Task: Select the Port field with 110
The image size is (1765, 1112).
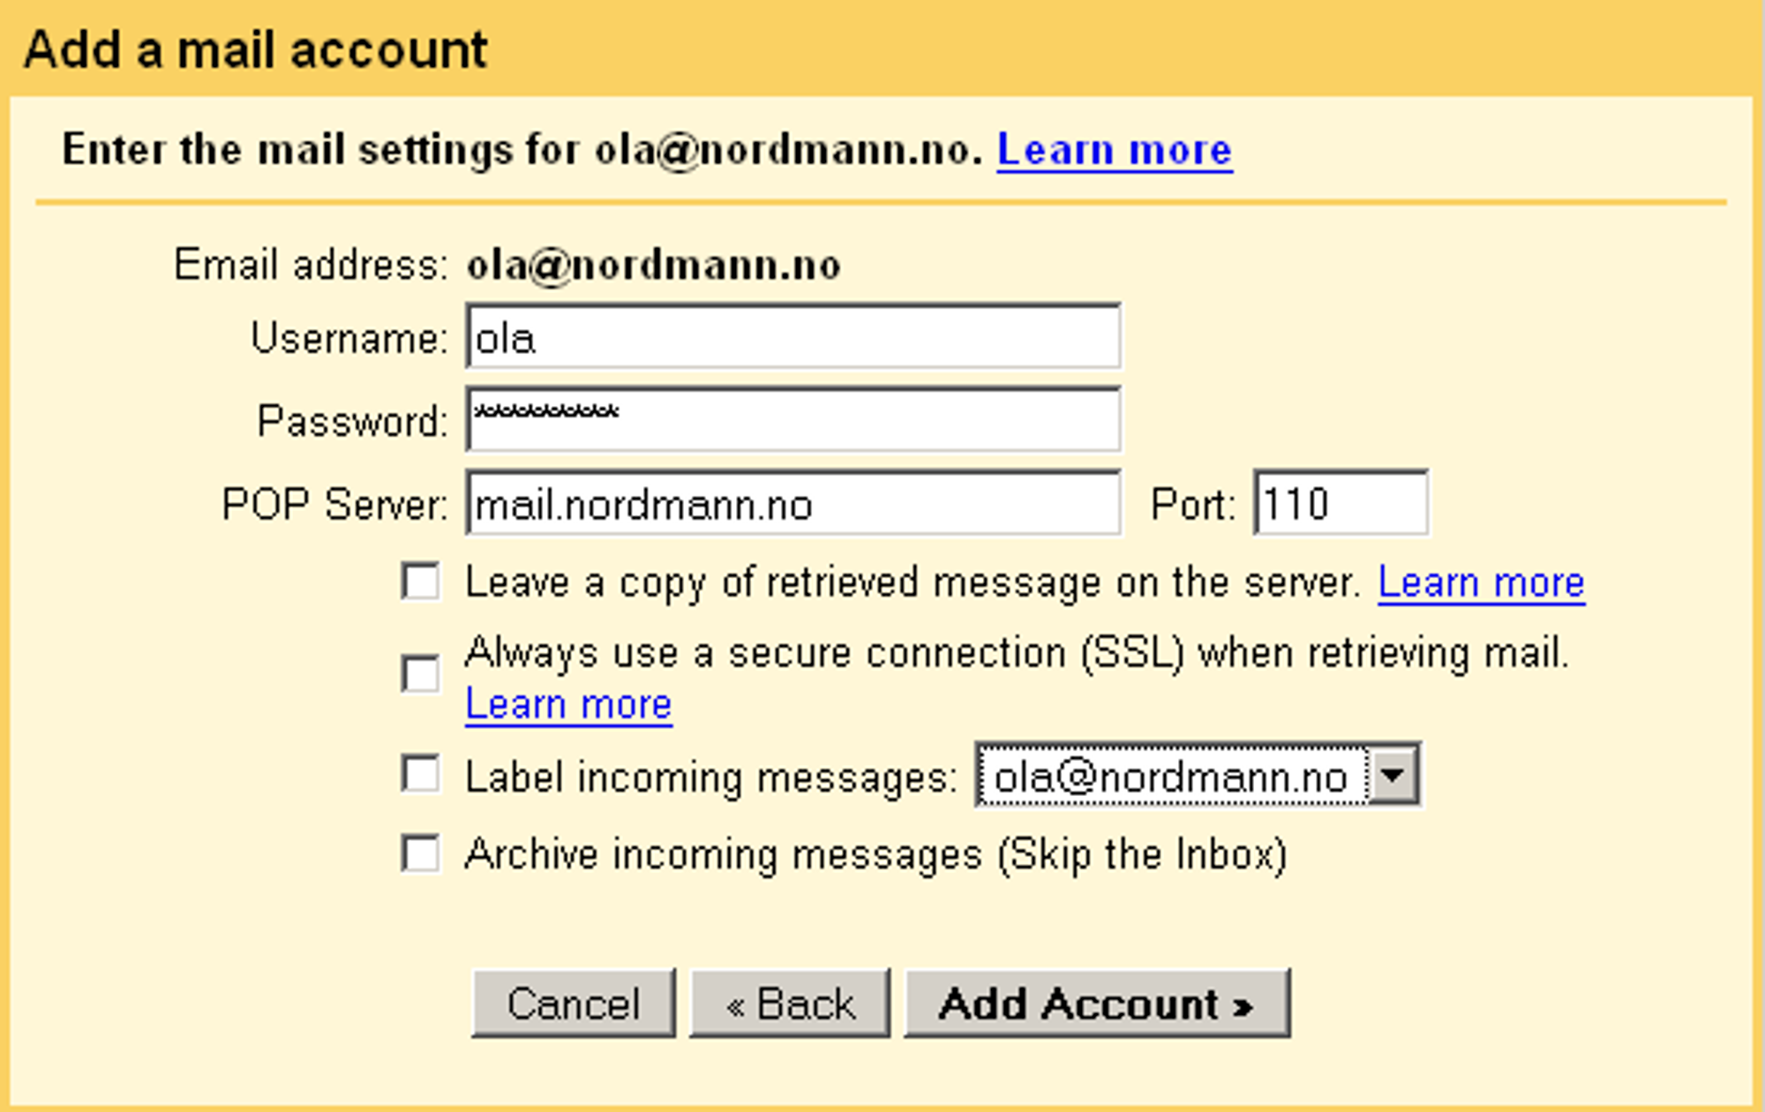Action: 1341,503
